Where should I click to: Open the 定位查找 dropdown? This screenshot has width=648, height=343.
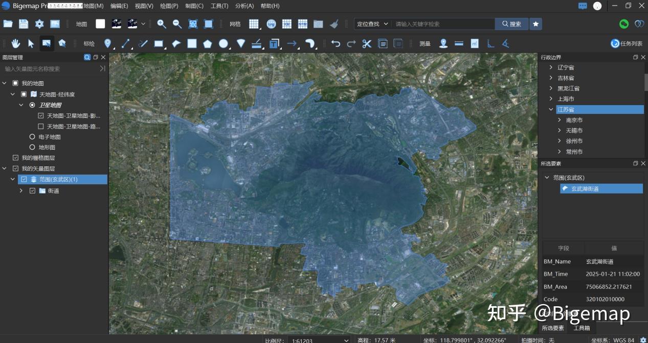pos(372,23)
